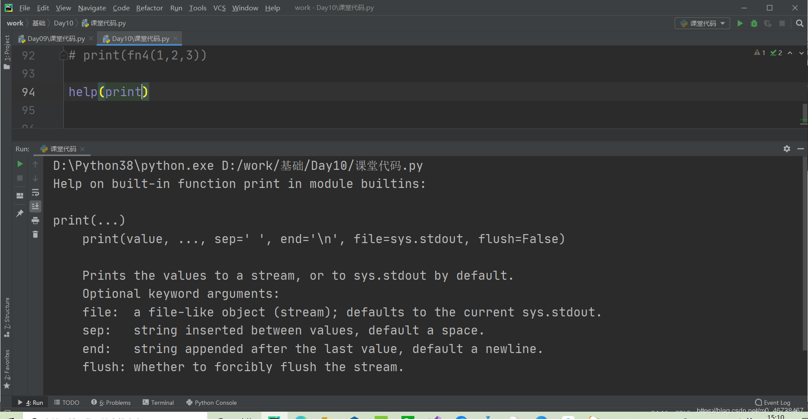
Task: Open the TODO tool window
Action: 67,403
